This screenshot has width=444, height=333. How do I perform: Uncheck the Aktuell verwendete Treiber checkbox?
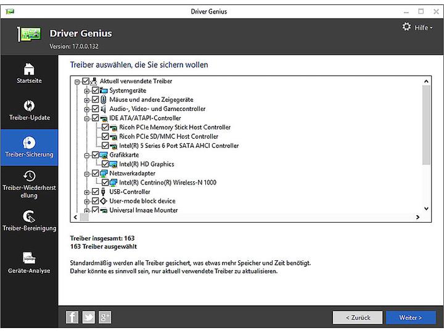pyautogui.click(x=86, y=81)
